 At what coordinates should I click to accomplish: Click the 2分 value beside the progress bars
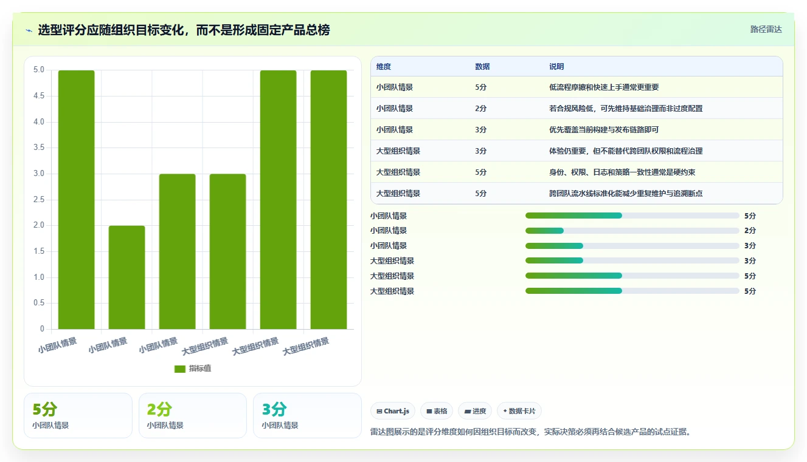750,231
